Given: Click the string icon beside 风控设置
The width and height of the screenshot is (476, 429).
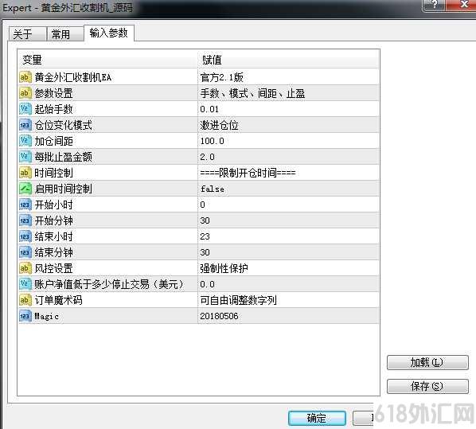Looking at the screenshot, I should 25,268.
